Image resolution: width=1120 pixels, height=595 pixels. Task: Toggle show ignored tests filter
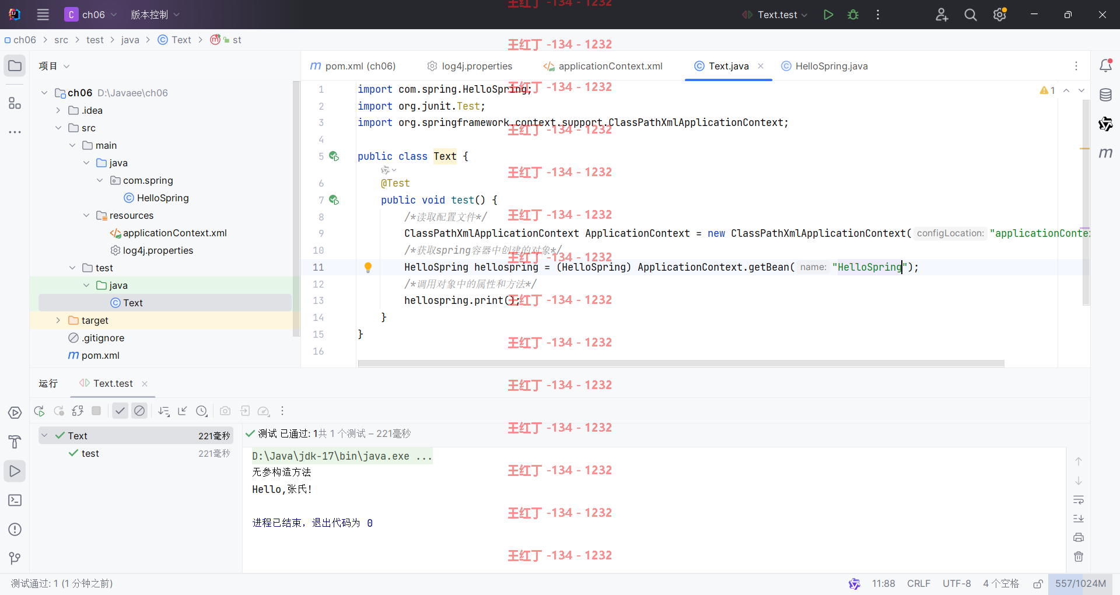click(139, 411)
